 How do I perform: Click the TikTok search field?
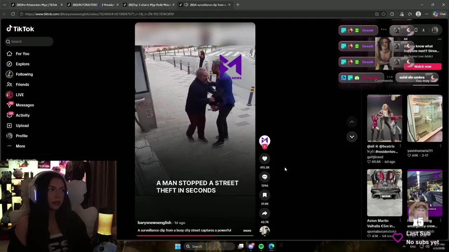[x=29, y=41]
